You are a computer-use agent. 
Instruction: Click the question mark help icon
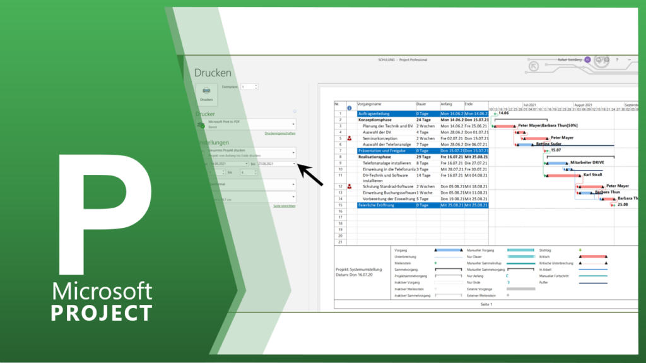[617, 60]
